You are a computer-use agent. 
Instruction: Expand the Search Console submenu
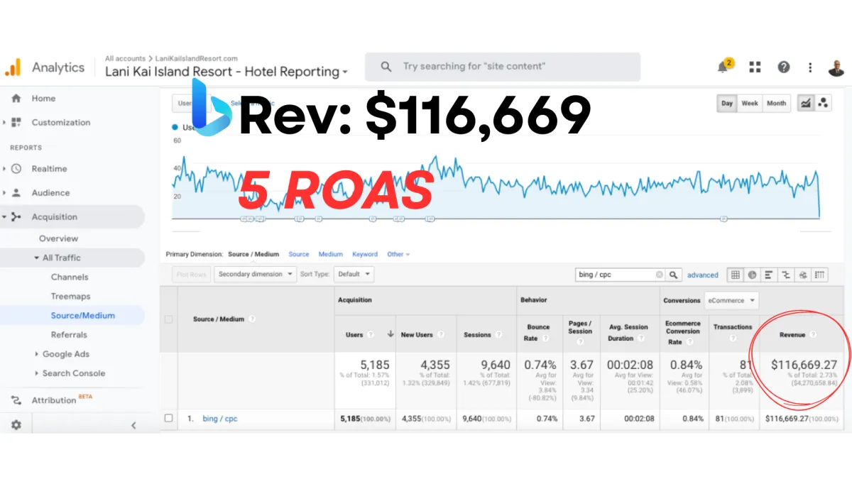click(37, 373)
